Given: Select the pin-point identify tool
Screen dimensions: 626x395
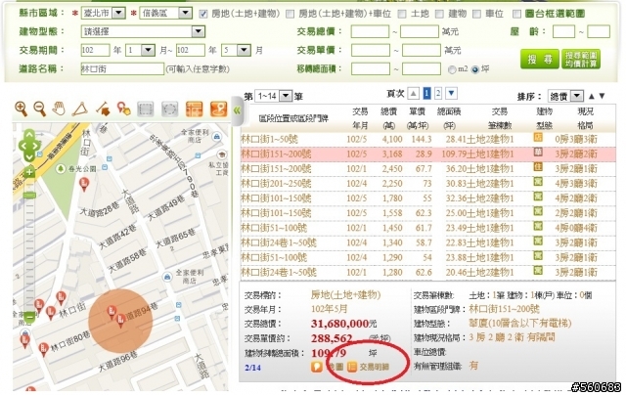Looking at the screenshot, I should (124, 109).
